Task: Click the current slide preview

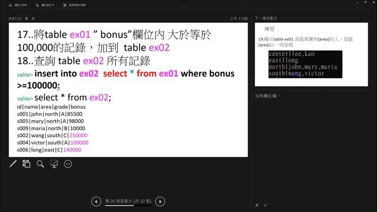Action: pyautogui.click(x=128, y=90)
